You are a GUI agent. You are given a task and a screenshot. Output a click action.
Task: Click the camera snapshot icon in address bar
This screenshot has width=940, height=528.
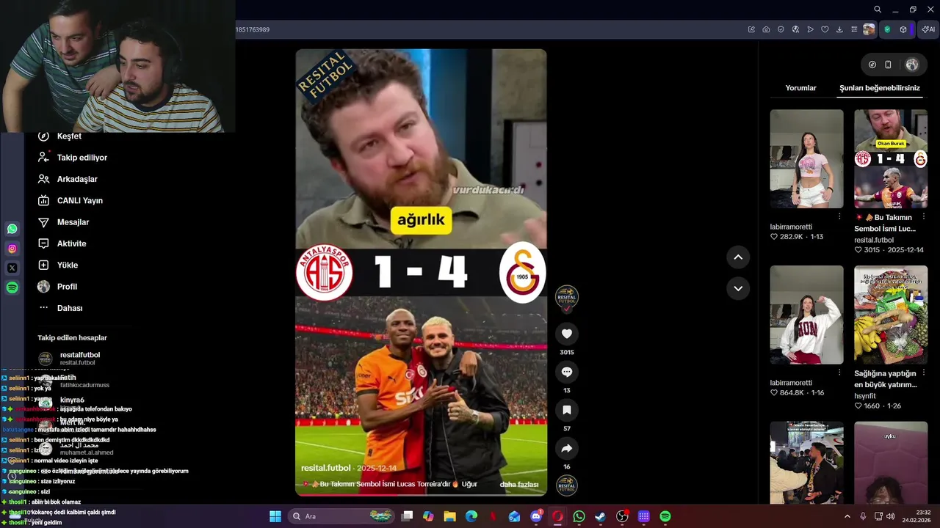[766, 29]
